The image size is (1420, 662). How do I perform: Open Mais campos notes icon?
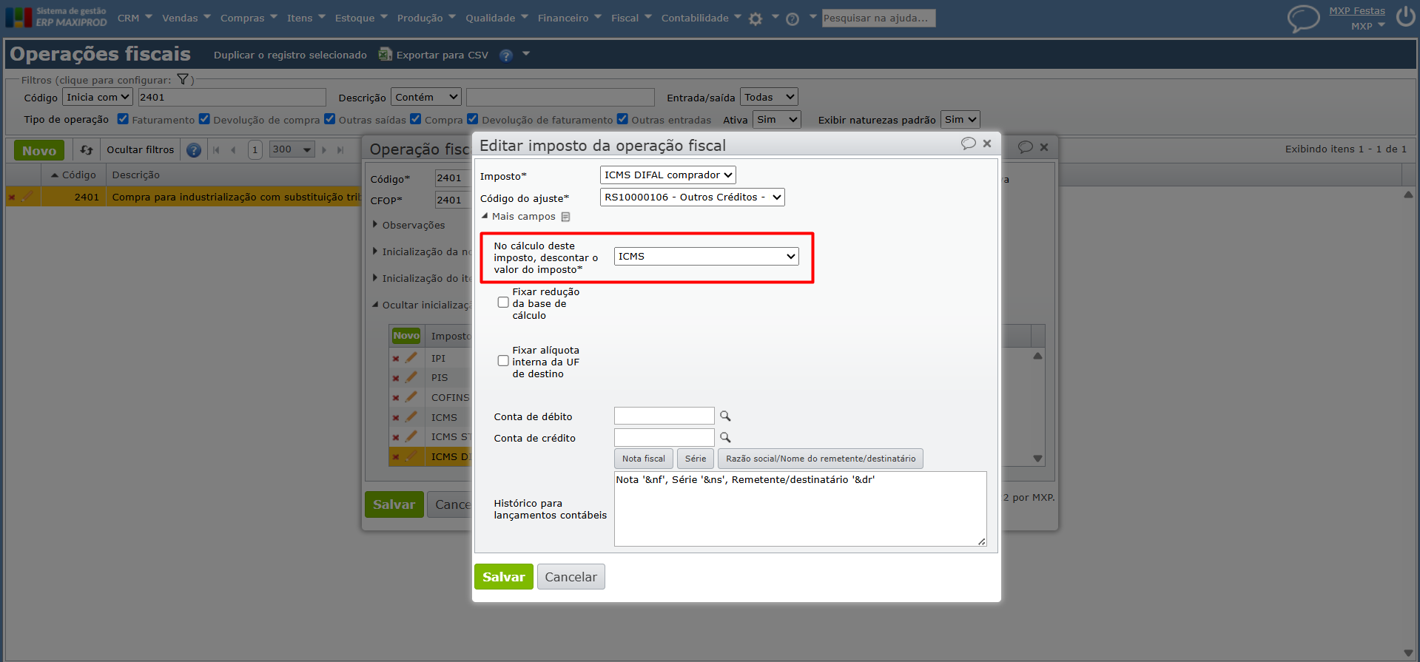coord(565,217)
